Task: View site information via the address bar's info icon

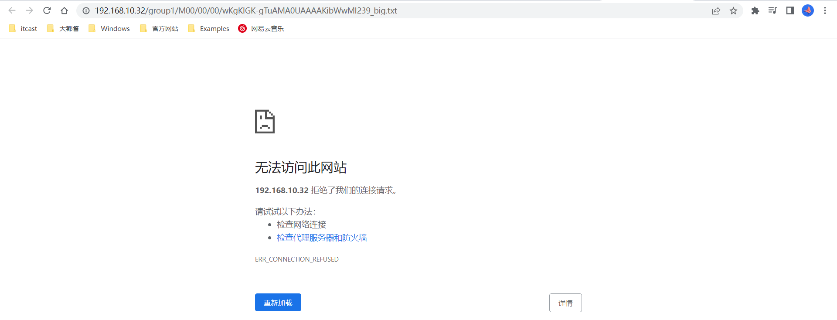Action: click(x=86, y=10)
